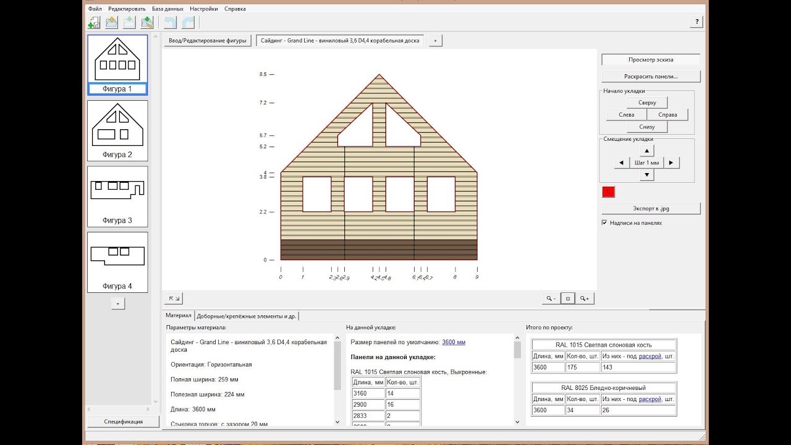Screen dimensions: 791x445
Task: Zoom out with the magnifier minus icon
Action: [x=550, y=299]
